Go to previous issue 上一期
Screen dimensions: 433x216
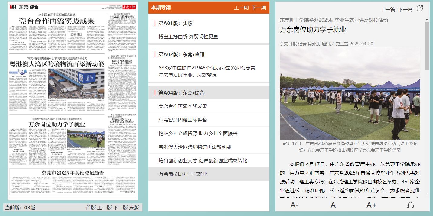click(241, 8)
